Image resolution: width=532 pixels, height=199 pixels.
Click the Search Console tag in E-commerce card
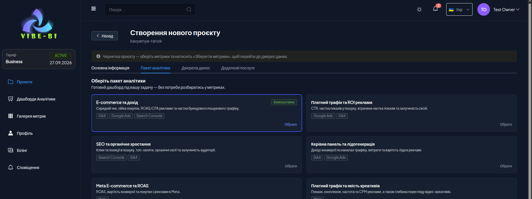click(149, 116)
